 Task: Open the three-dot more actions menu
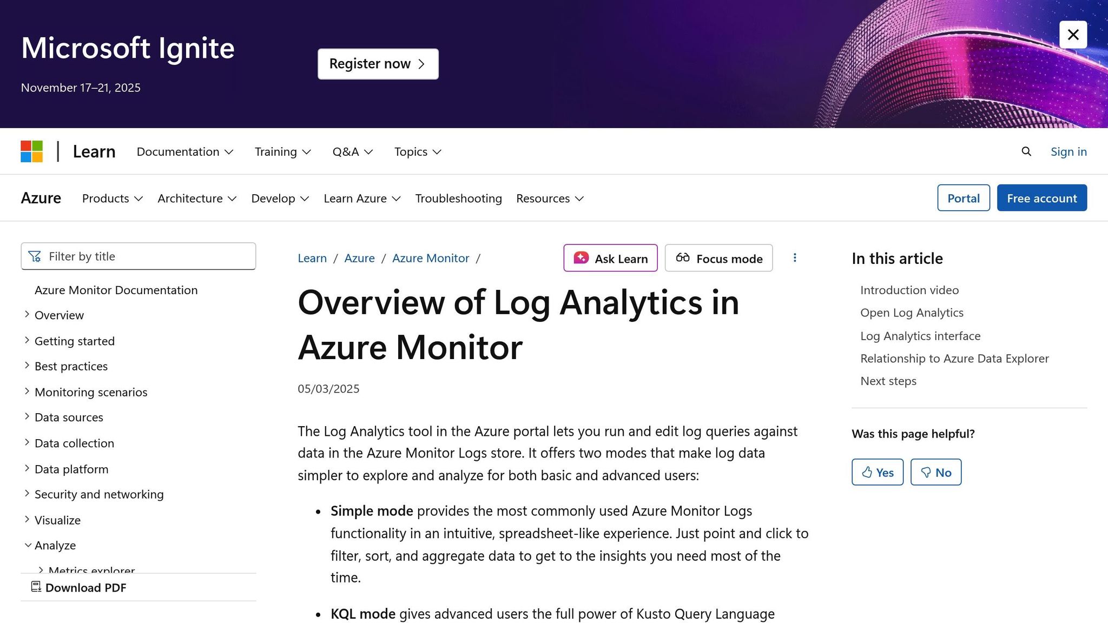coord(795,258)
